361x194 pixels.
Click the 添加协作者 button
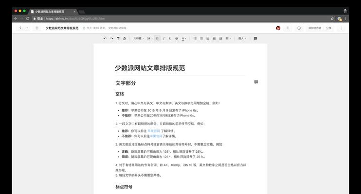coord(315,28)
